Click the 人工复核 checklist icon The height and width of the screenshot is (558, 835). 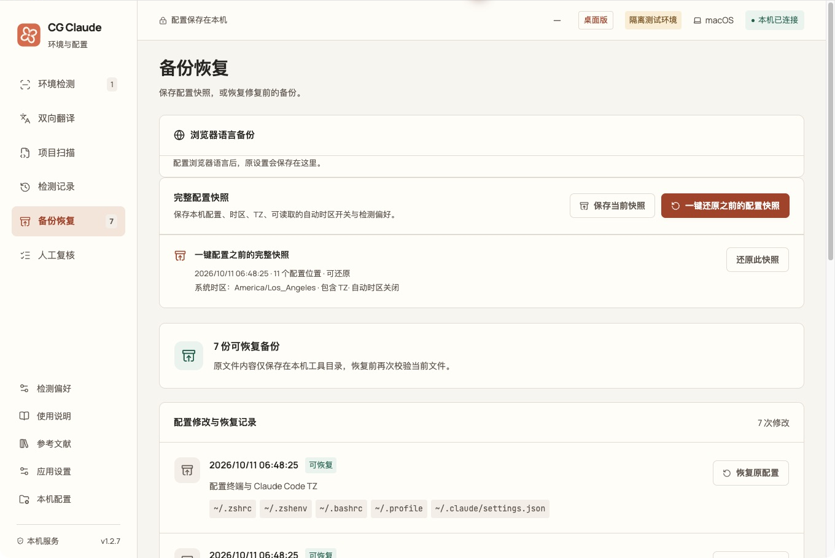[x=25, y=255]
